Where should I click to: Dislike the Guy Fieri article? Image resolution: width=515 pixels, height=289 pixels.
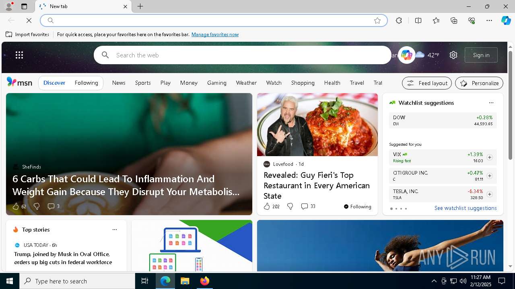click(290, 206)
